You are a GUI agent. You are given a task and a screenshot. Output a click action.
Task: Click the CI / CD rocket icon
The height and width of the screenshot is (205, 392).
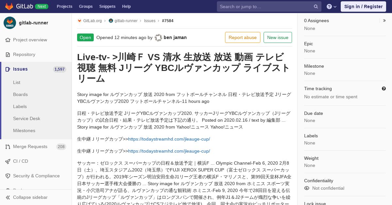tap(8, 161)
